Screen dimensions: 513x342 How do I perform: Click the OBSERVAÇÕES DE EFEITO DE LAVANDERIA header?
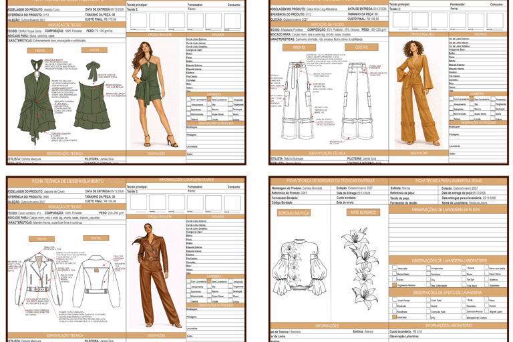pos(447,293)
